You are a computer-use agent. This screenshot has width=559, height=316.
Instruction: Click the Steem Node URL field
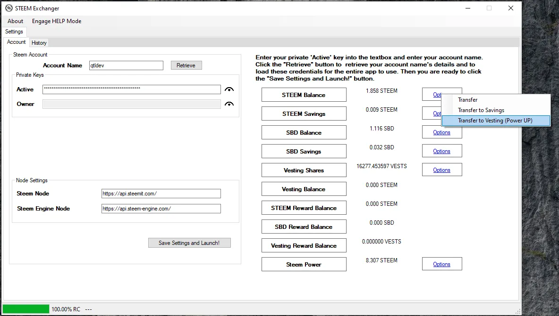[x=161, y=194]
